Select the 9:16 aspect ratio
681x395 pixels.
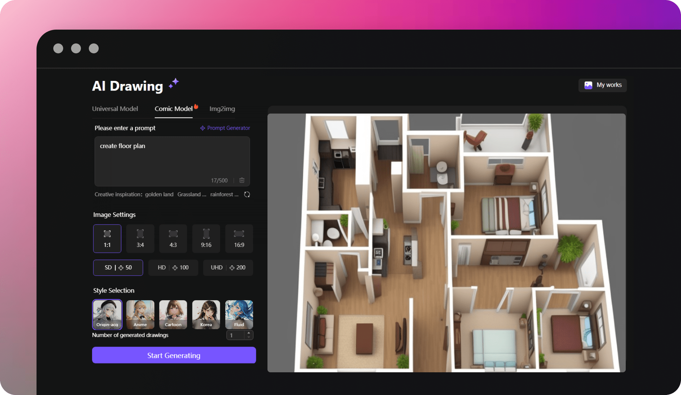(x=206, y=238)
